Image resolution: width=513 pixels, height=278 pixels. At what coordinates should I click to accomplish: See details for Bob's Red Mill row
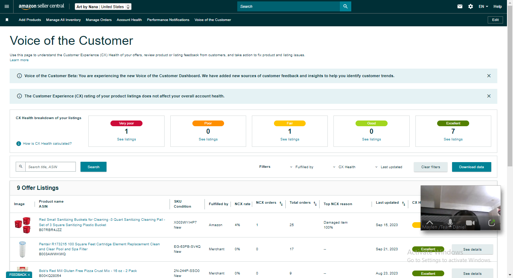pos(472,274)
